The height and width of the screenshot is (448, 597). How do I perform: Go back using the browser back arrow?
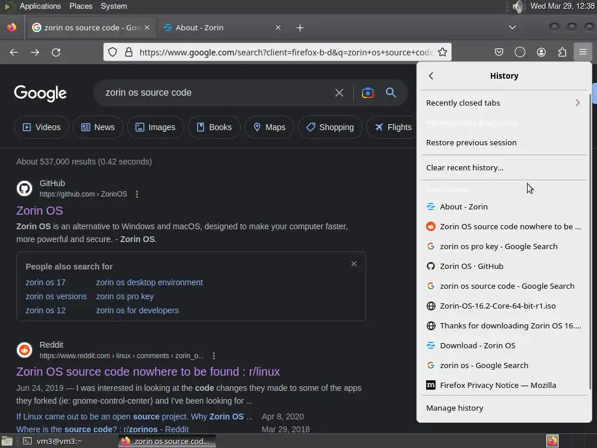(x=14, y=52)
